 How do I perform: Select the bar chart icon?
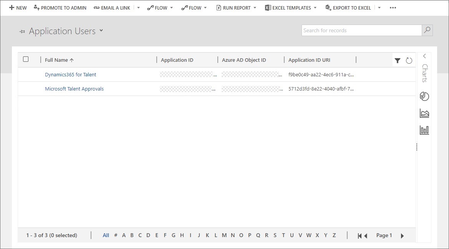click(x=424, y=130)
